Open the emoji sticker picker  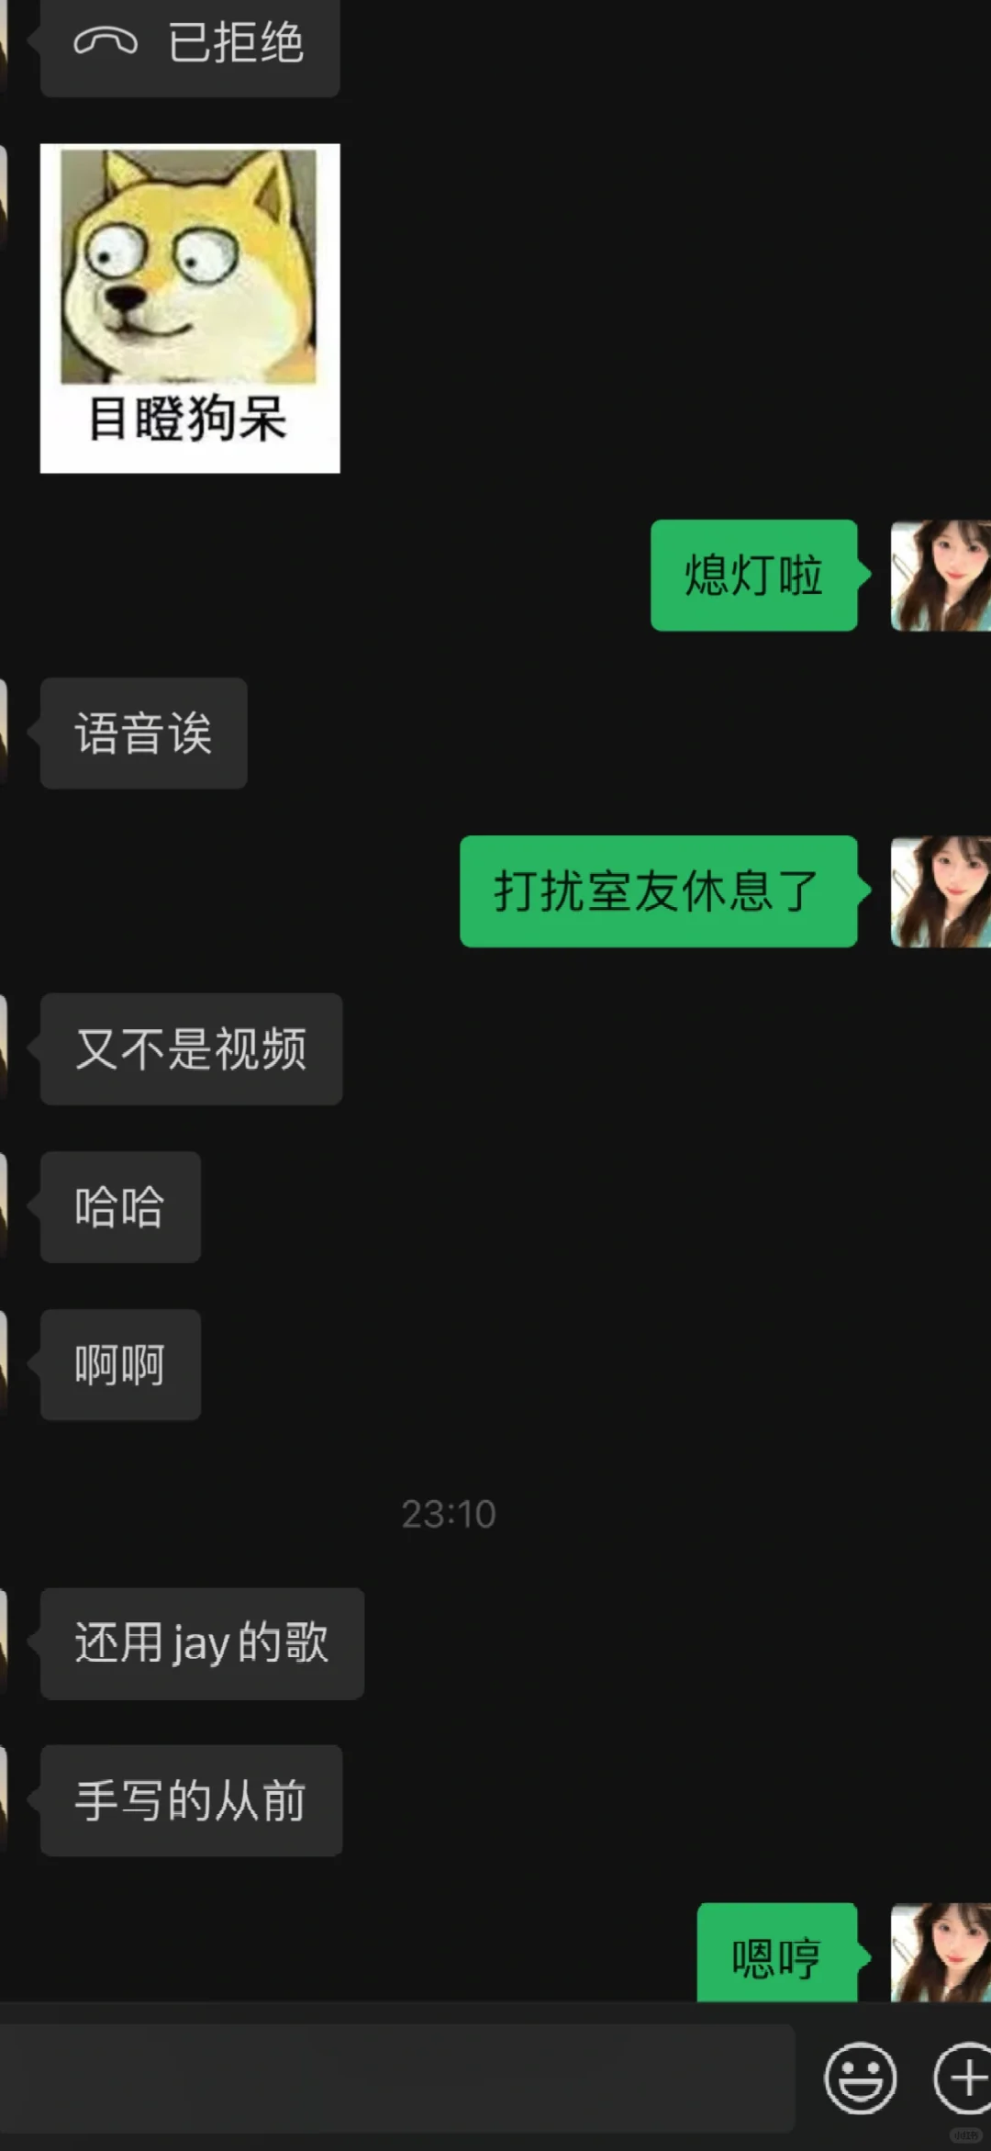(860, 2078)
